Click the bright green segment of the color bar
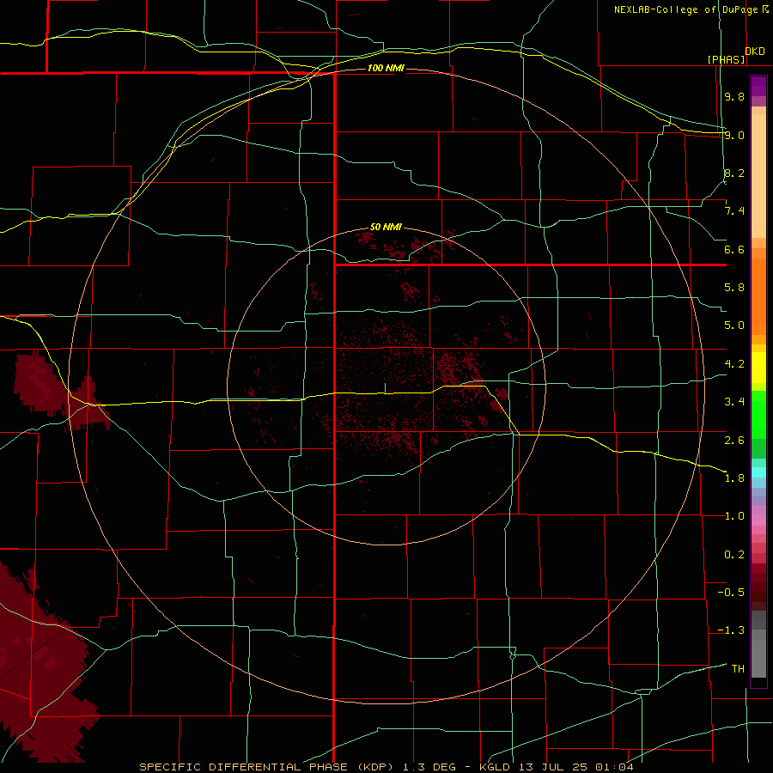The image size is (773, 773). 758,414
